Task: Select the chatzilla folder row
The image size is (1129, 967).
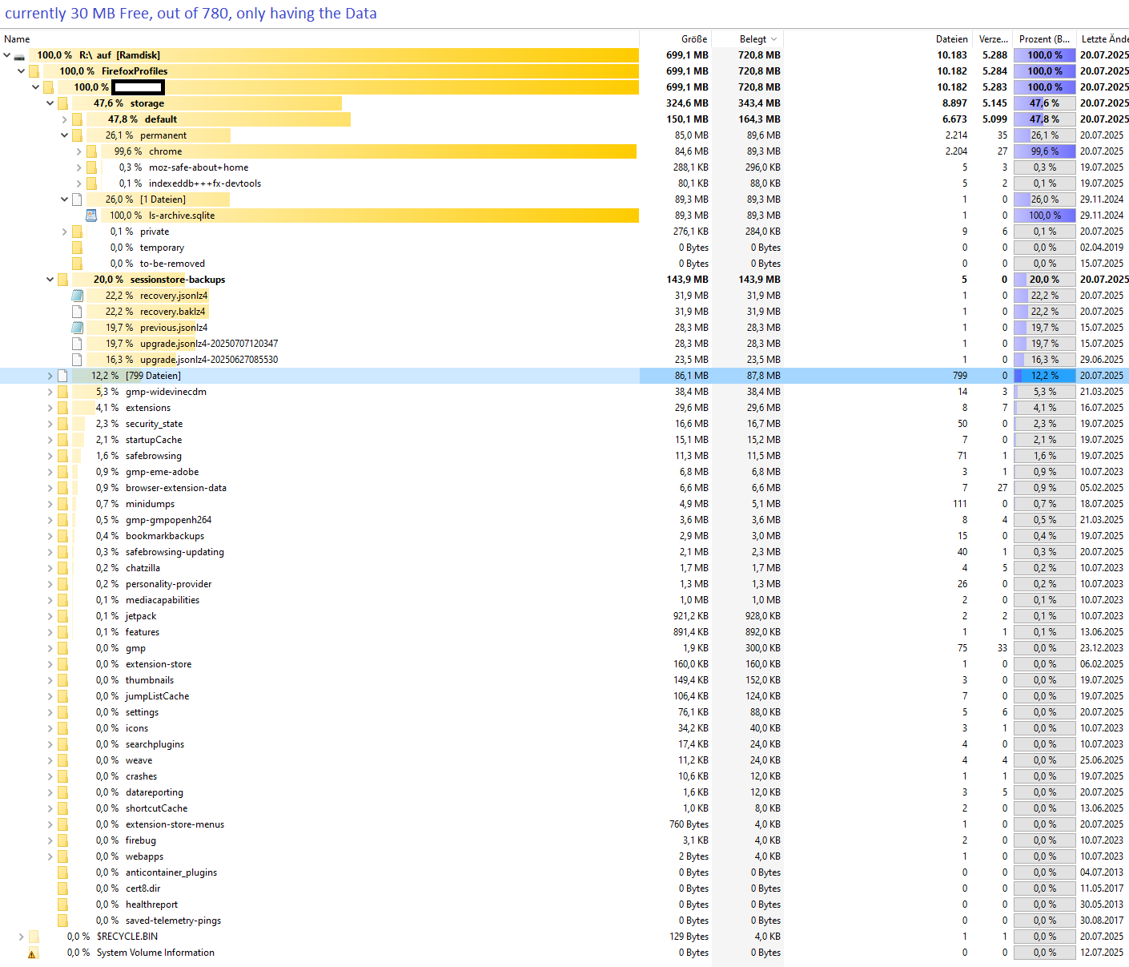Action: (564, 568)
